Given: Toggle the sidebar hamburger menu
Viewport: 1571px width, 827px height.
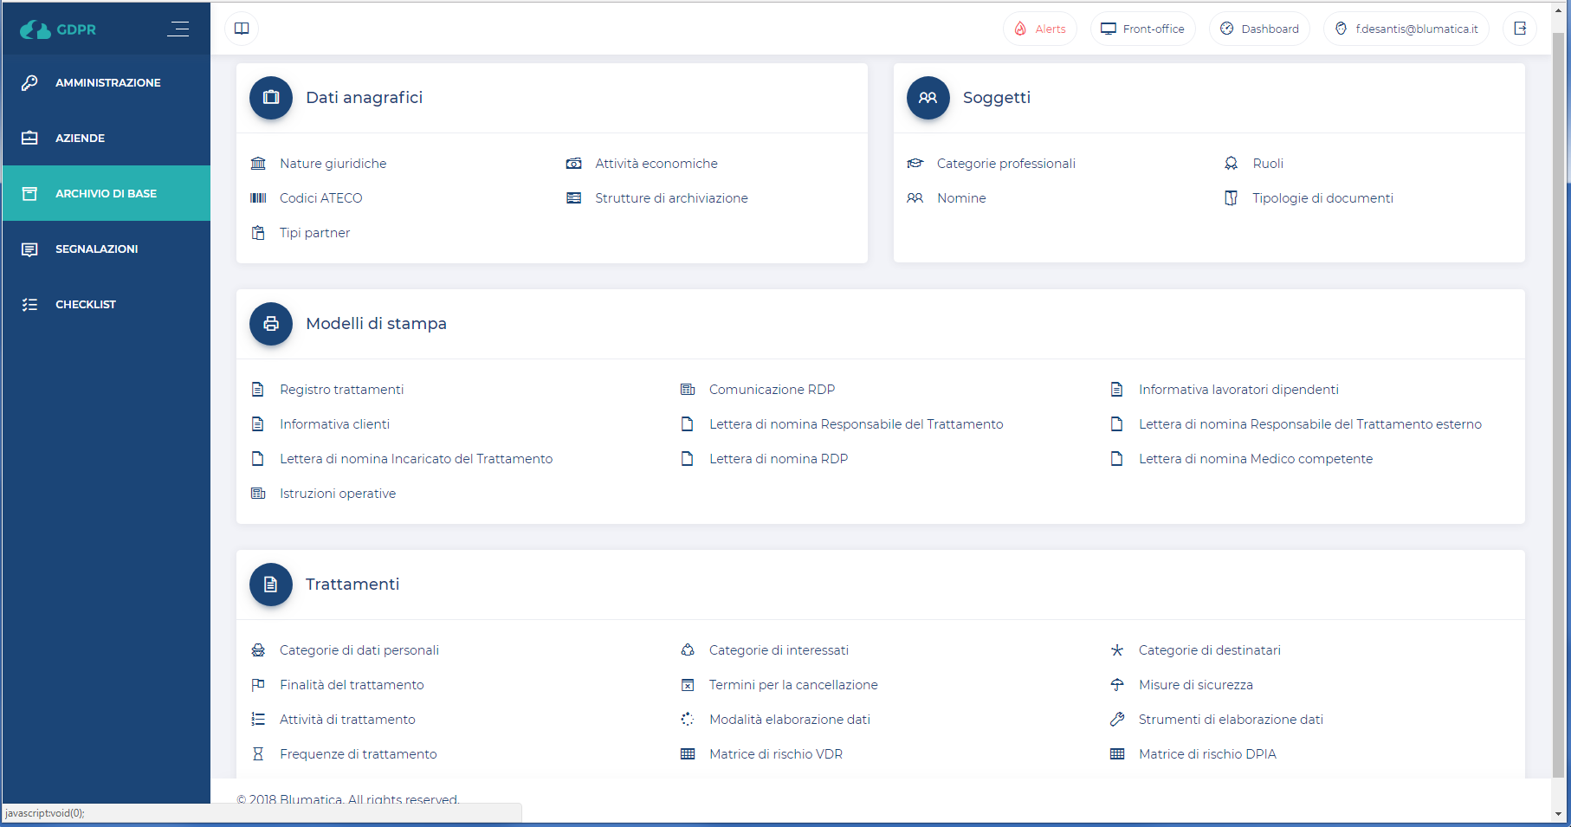Looking at the screenshot, I should pos(178,29).
